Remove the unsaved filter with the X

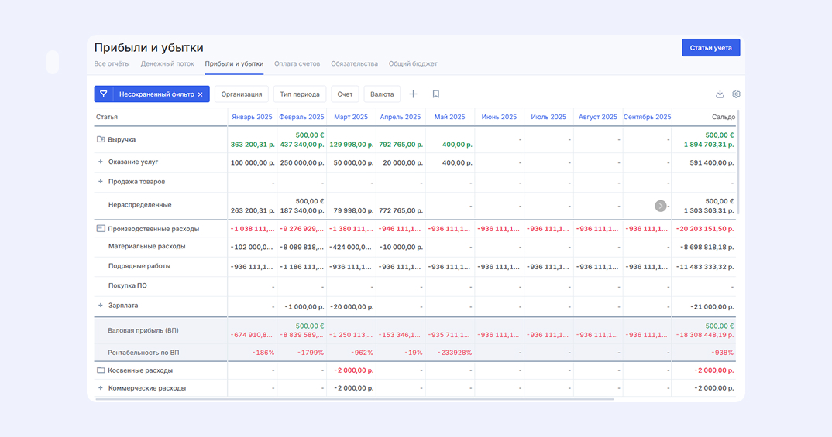point(200,94)
